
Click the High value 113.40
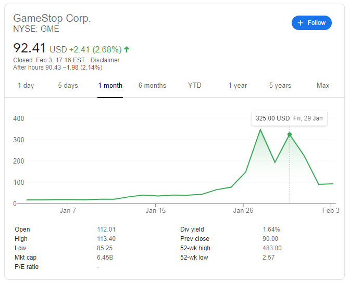click(106, 239)
